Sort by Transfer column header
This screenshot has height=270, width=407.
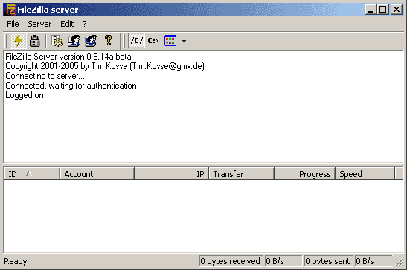point(241,174)
